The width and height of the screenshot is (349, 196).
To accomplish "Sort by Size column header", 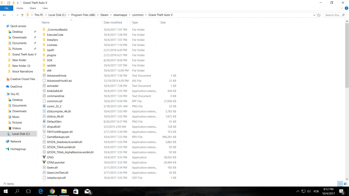I will coord(163,22).
